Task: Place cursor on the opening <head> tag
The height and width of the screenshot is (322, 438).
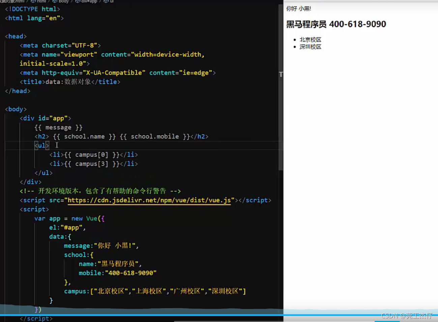Action: click(x=16, y=36)
